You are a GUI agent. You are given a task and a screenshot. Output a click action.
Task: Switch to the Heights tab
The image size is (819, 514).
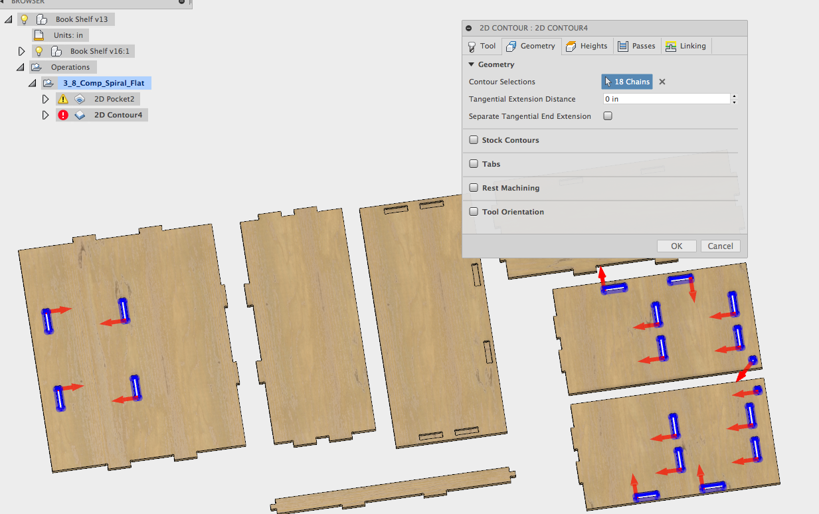587,46
